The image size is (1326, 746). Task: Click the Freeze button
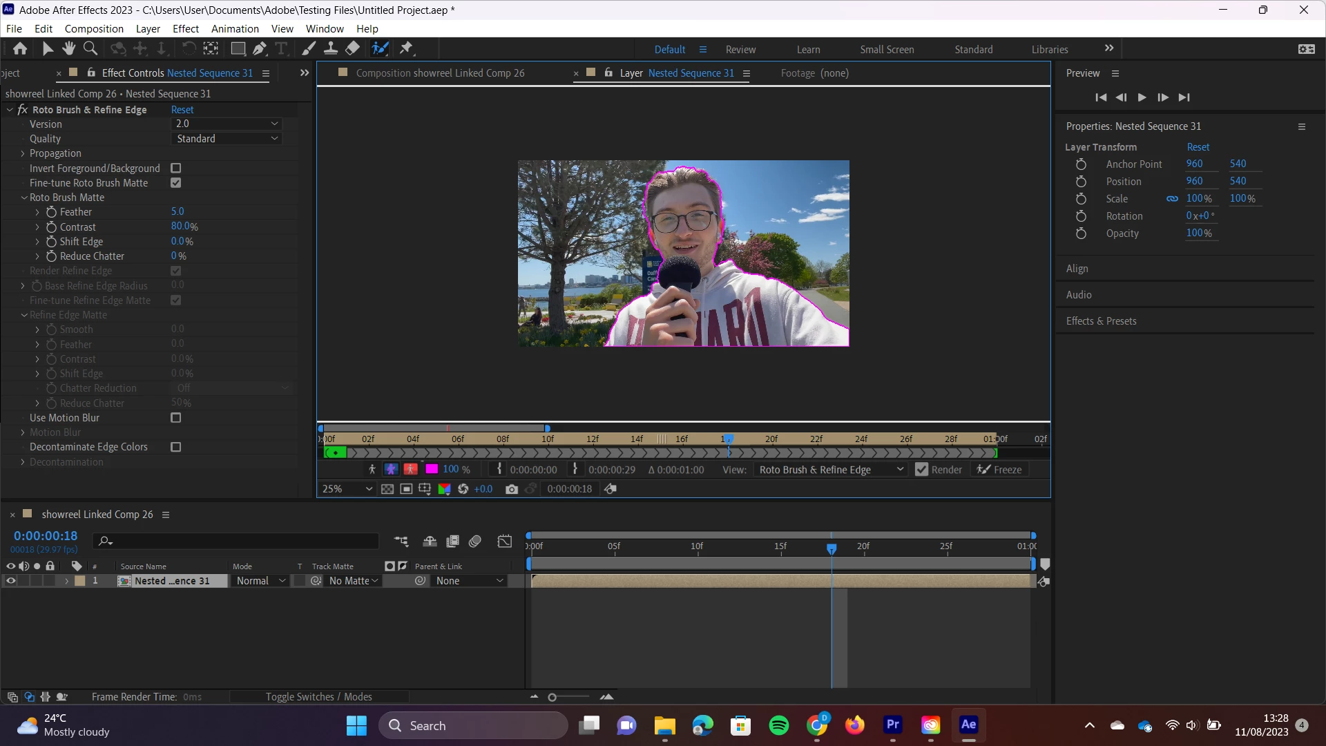coord(1000,470)
